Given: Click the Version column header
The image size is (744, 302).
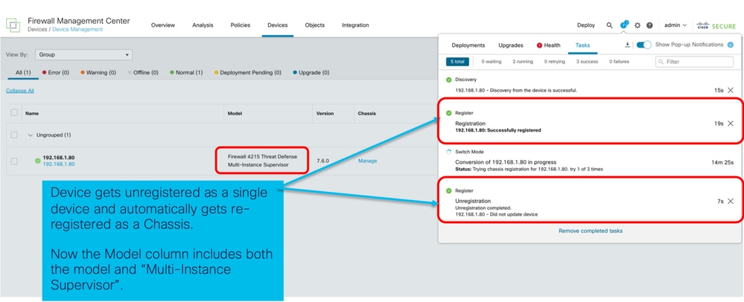Looking at the screenshot, I should click(325, 114).
